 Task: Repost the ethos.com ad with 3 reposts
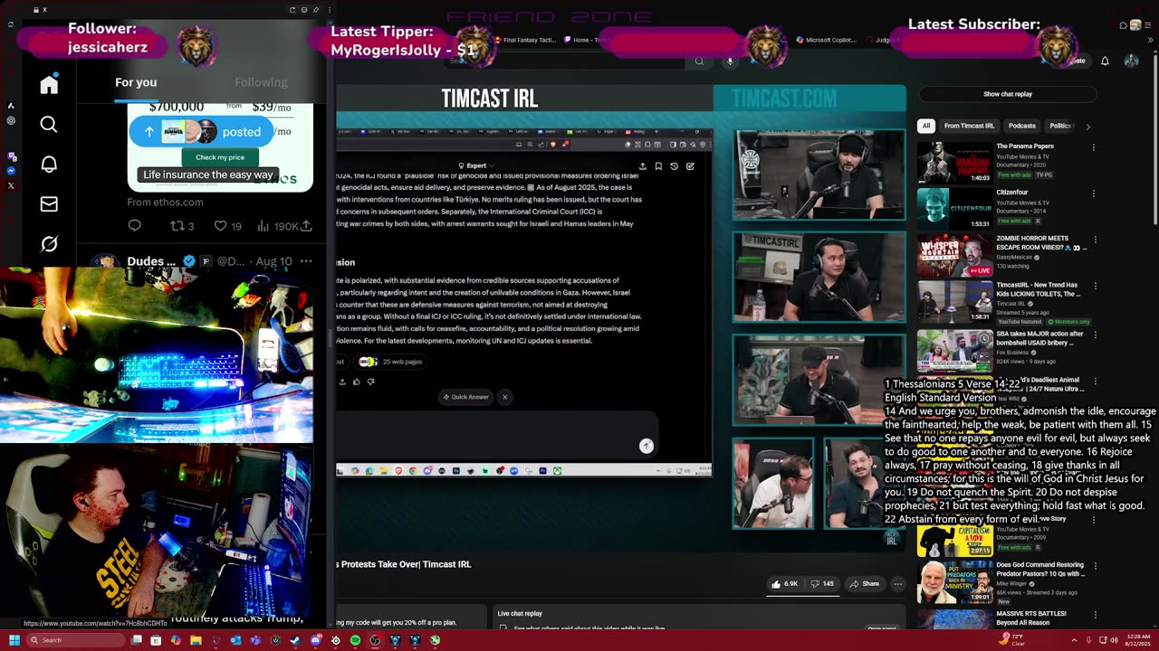point(182,226)
